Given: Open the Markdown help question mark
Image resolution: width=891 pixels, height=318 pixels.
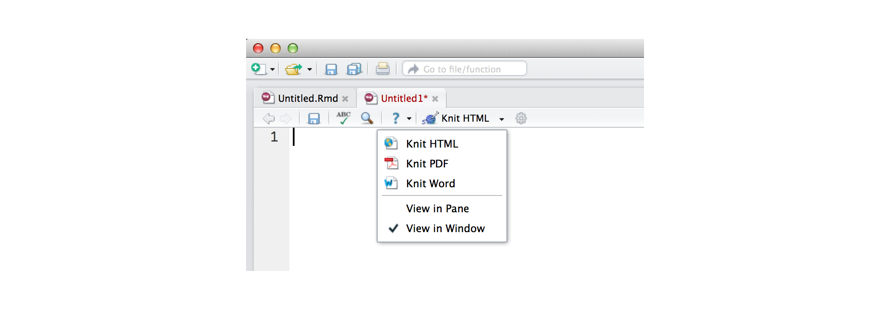Looking at the screenshot, I should tap(395, 118).
